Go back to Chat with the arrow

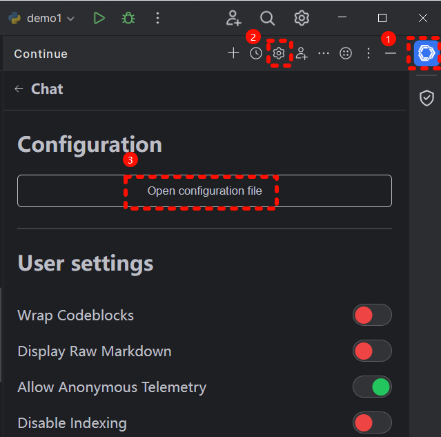tap(19, 89)
